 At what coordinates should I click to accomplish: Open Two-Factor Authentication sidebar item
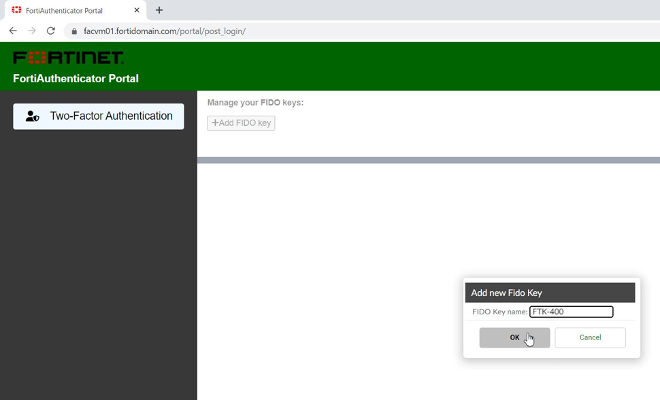(99, 116)
